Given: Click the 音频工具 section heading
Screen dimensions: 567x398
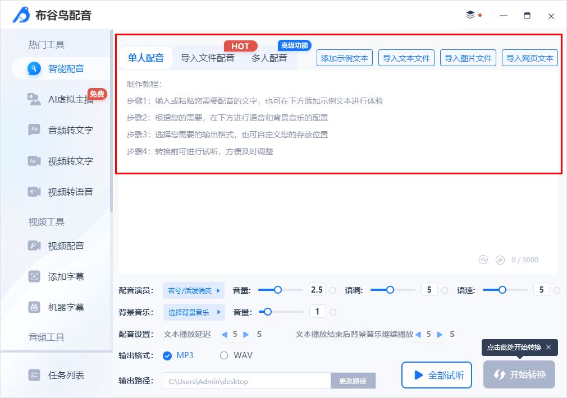Looking at the screenshot, I should pyautogui.click(x=47, y=337).
